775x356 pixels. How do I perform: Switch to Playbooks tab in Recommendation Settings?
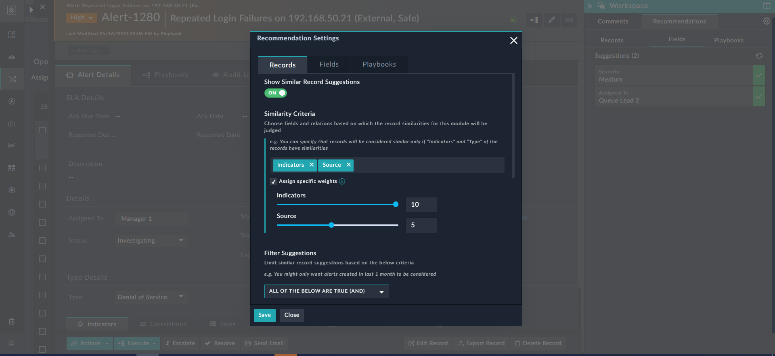(379, 65)
